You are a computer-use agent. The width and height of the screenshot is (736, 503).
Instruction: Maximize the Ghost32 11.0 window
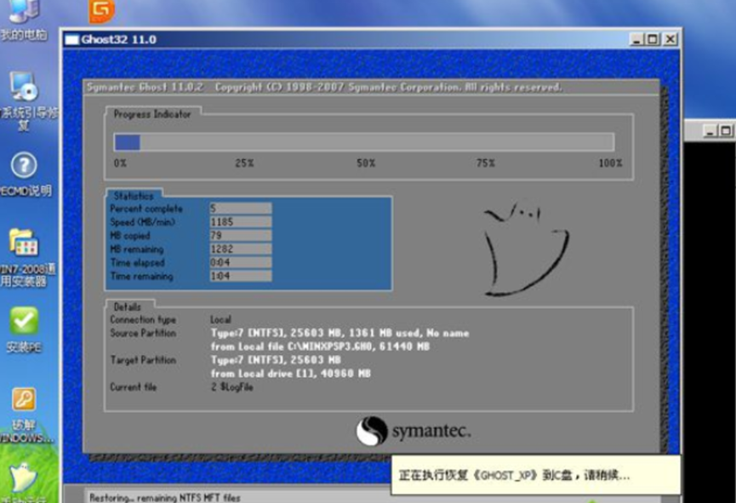(x=653, y=39)
